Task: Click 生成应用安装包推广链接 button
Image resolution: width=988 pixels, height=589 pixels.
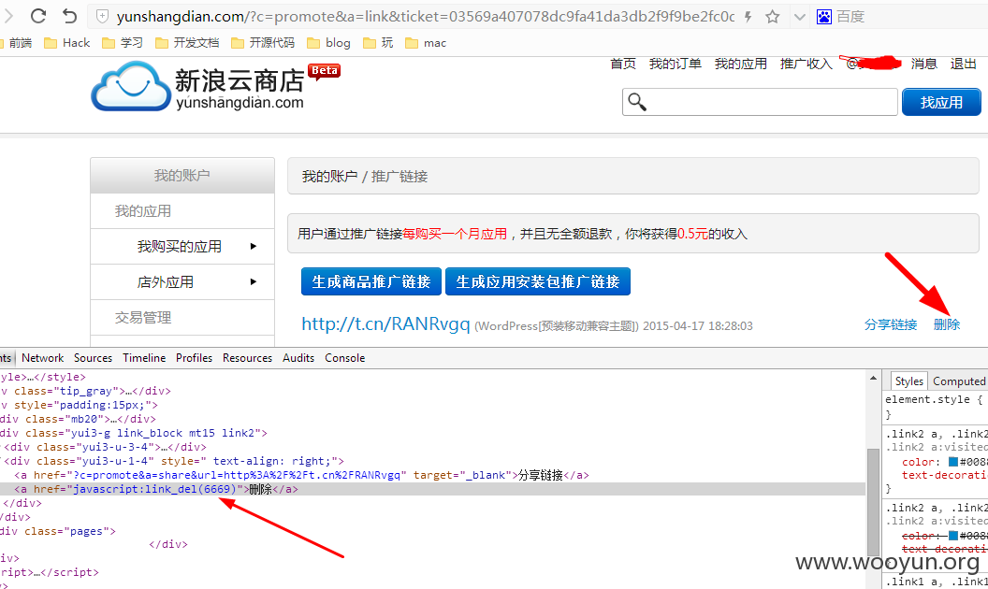Action: click(538, 281)
